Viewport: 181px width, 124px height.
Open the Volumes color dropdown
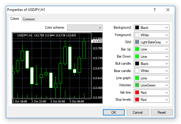(x=152, y=85)
